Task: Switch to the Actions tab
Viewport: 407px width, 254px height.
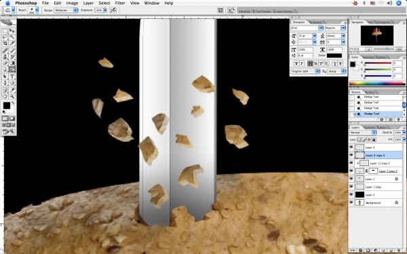Action: [370, 92]
